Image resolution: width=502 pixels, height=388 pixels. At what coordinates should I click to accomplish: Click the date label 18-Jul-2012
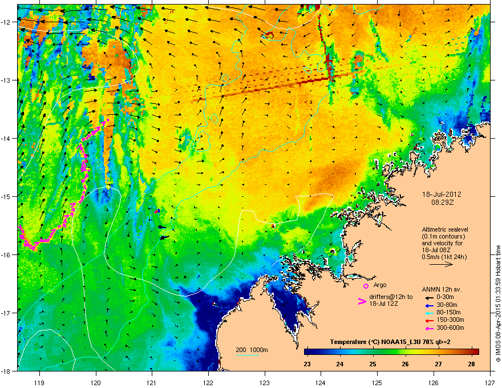click(442, 195)
